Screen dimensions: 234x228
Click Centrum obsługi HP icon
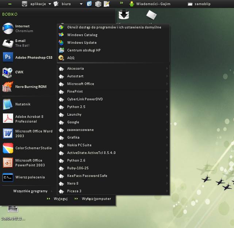pos(61,50)
